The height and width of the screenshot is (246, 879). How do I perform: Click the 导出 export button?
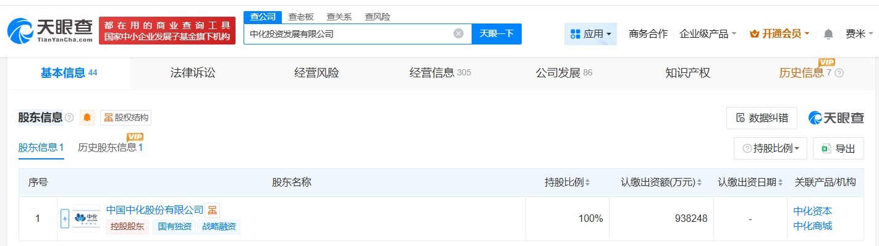(838, 148)
